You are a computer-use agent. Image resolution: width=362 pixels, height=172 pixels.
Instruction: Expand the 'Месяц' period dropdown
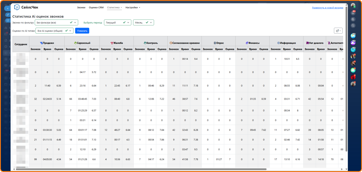tap(143, 23)
